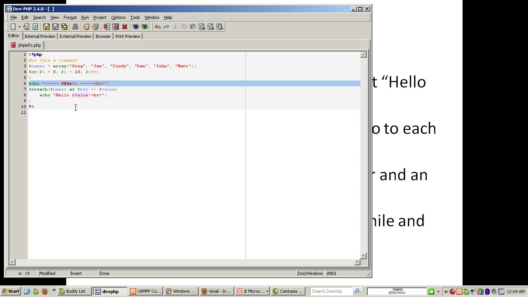Click the Nero Search input box

pyautogui.click(x=397, y=291)
